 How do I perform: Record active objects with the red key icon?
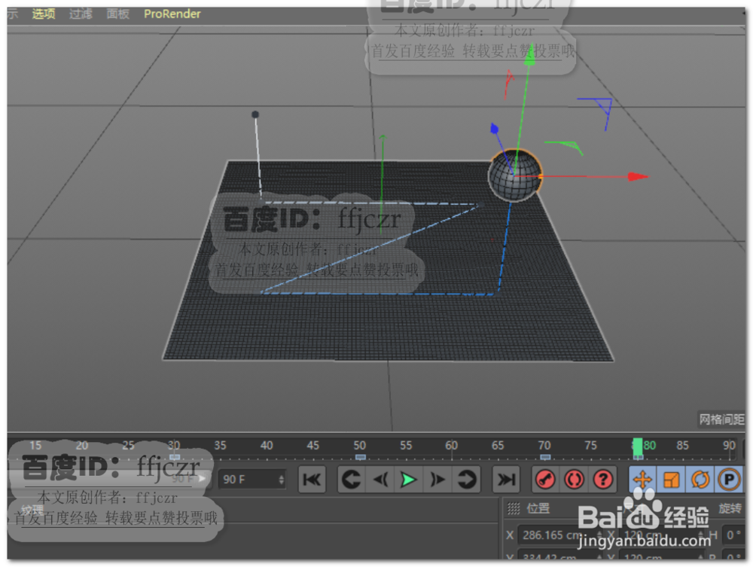pos(545,479)
